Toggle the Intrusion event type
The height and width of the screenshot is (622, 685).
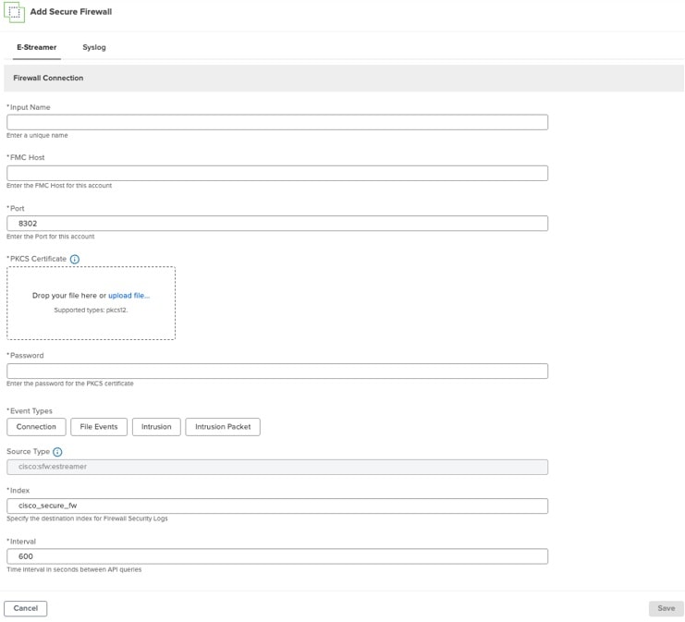click(x=156, y=426)
